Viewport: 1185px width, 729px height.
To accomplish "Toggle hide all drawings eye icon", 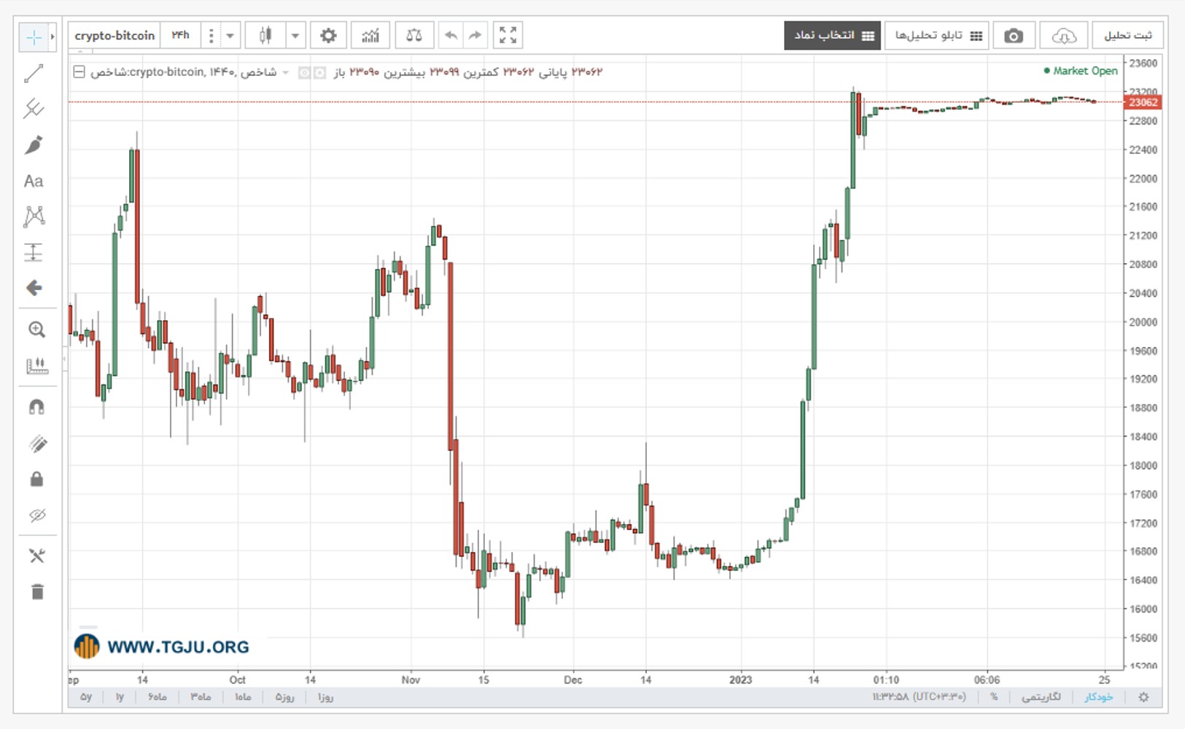I will pos(37,515).
